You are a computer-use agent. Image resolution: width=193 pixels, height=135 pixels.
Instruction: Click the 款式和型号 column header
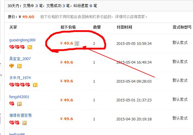click(182, 27)
